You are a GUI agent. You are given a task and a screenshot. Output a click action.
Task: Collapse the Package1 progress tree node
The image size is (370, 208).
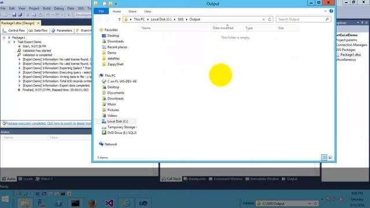point(4,38)
